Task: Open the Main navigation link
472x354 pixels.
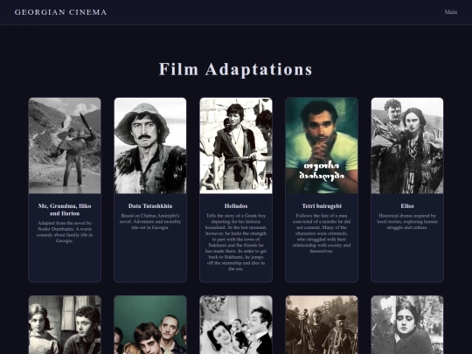Action: point(451,12)
